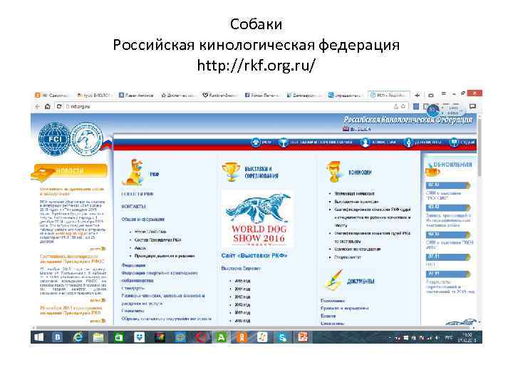Switch to the active РКФ browser tab

[389, 96]
